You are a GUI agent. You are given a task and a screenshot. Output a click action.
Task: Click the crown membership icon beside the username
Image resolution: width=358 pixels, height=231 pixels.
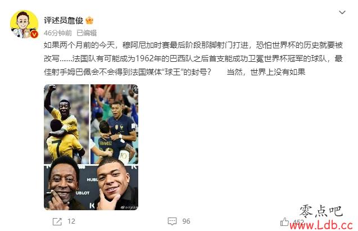pos(89,21)
